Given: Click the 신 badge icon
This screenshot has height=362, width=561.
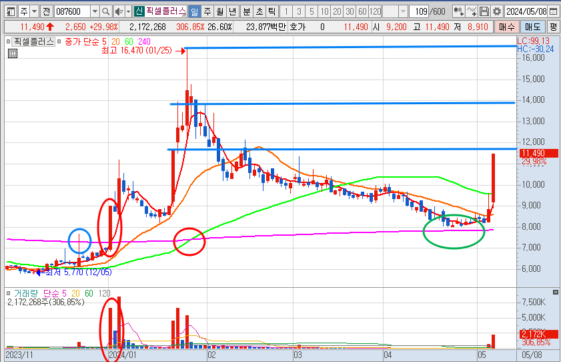Looking at the screenshot, I should 139,11.
